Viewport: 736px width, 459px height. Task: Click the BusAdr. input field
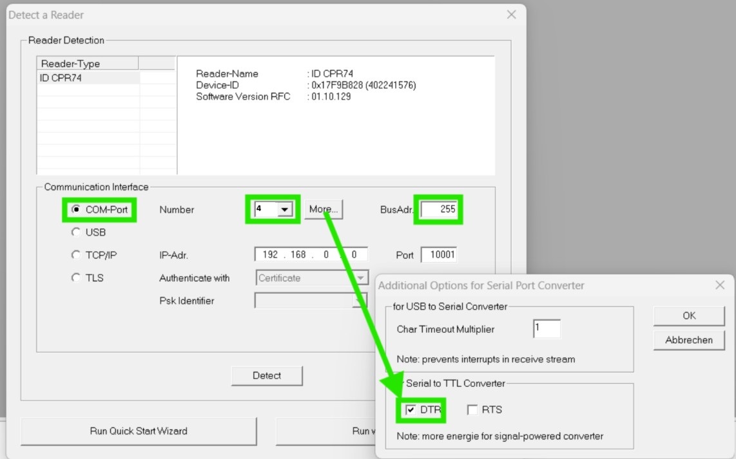pos(440,209)
